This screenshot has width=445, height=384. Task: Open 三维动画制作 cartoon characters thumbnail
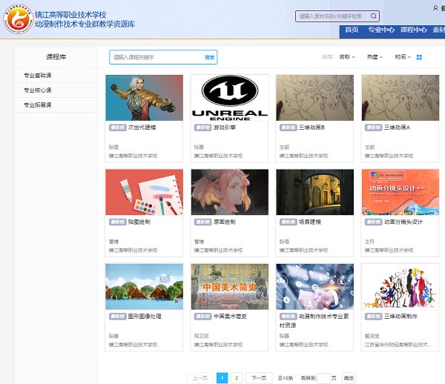coord(400,287)
